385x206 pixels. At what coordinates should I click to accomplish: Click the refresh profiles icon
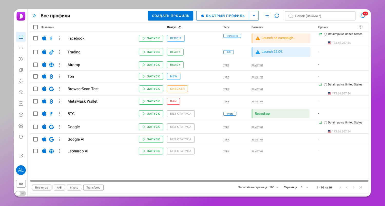click(x=277, y=16)
